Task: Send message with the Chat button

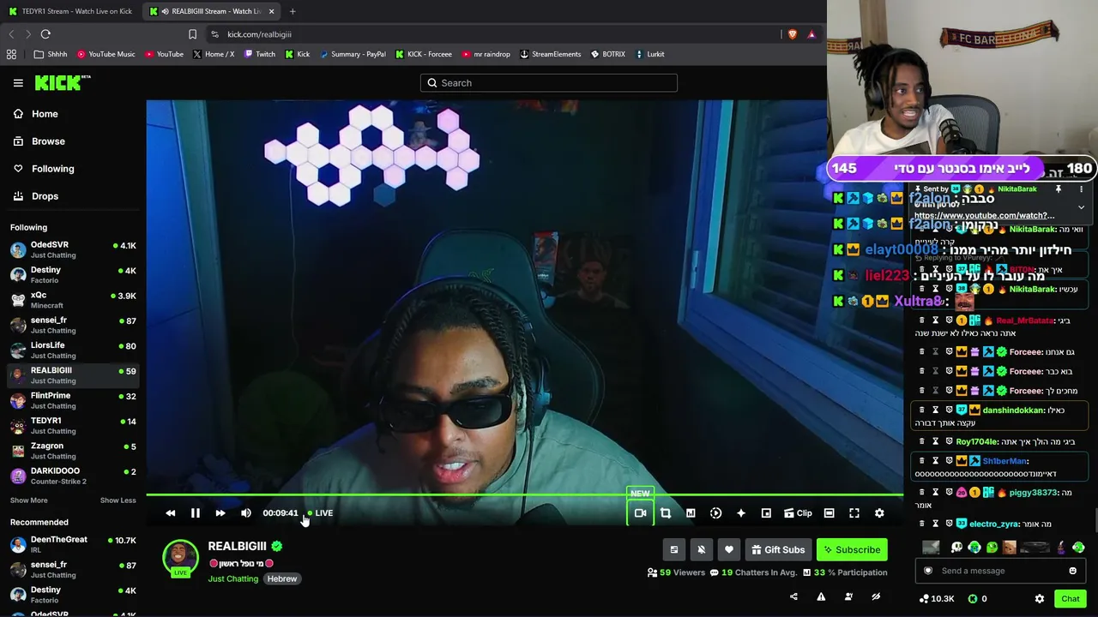Action: 1070,599
